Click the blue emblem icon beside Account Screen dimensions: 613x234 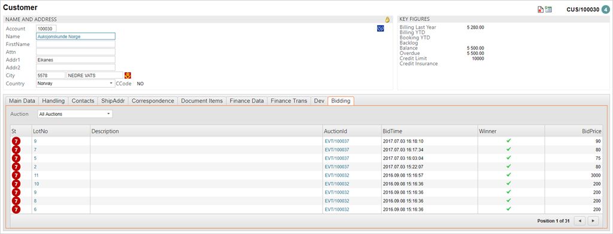pos(380,29)
